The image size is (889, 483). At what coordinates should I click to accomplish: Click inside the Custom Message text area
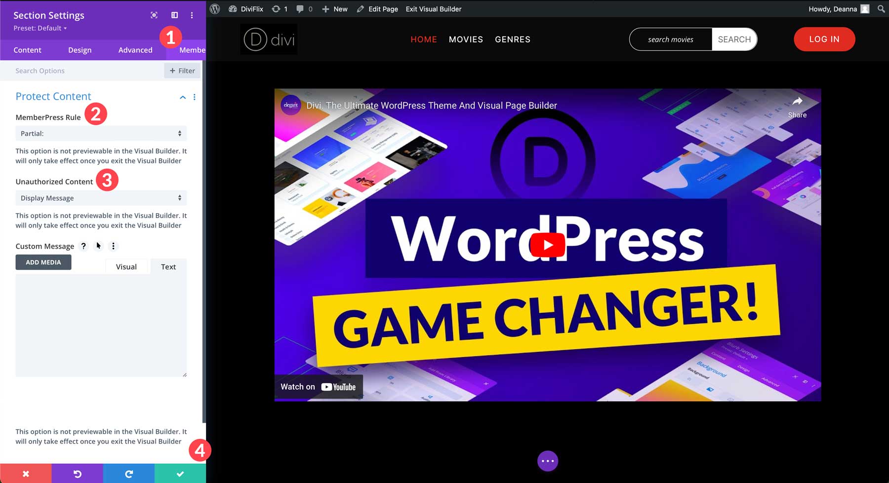[x=101, y=326]
